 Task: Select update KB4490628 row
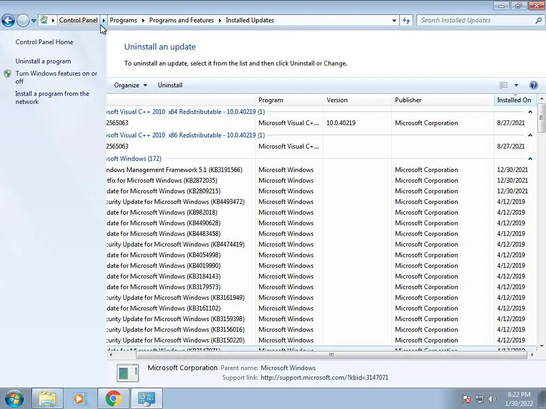coord(322,223)
